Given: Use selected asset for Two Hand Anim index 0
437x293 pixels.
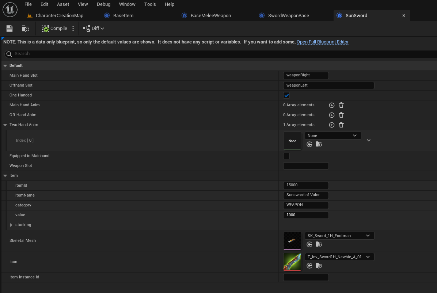Looking at the screenshot, I should (x=309, y=144).
